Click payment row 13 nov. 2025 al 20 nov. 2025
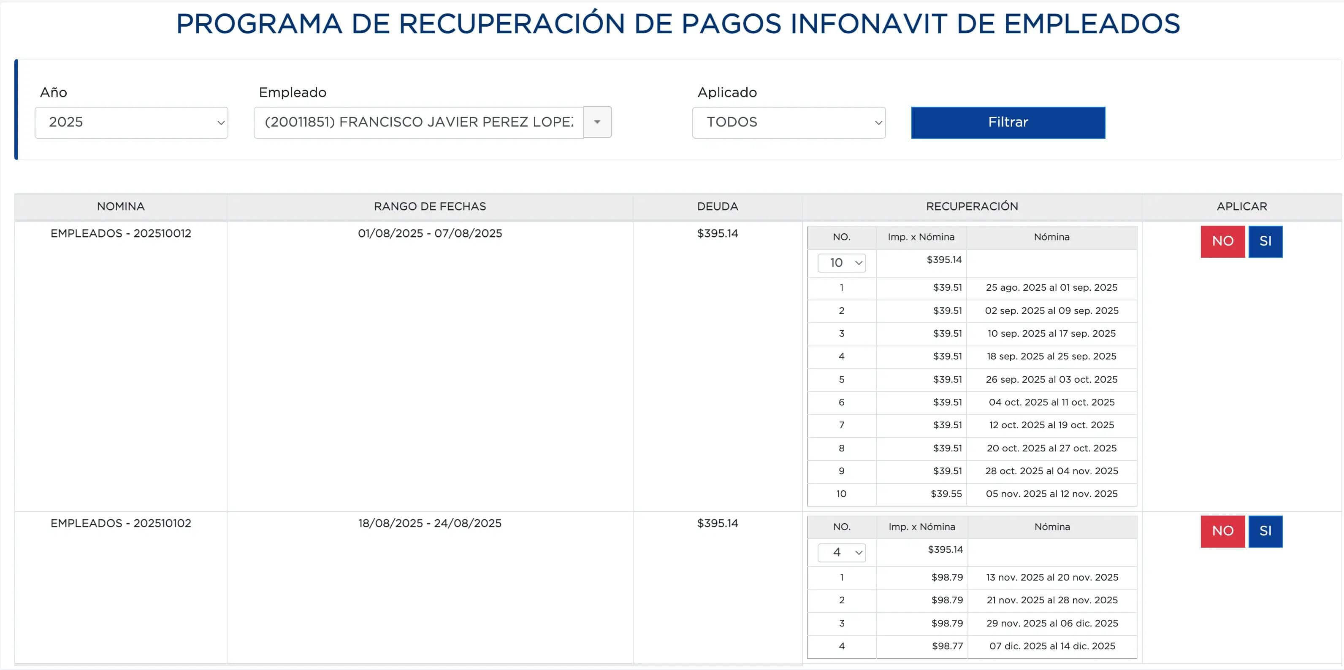 [1051, 578]
